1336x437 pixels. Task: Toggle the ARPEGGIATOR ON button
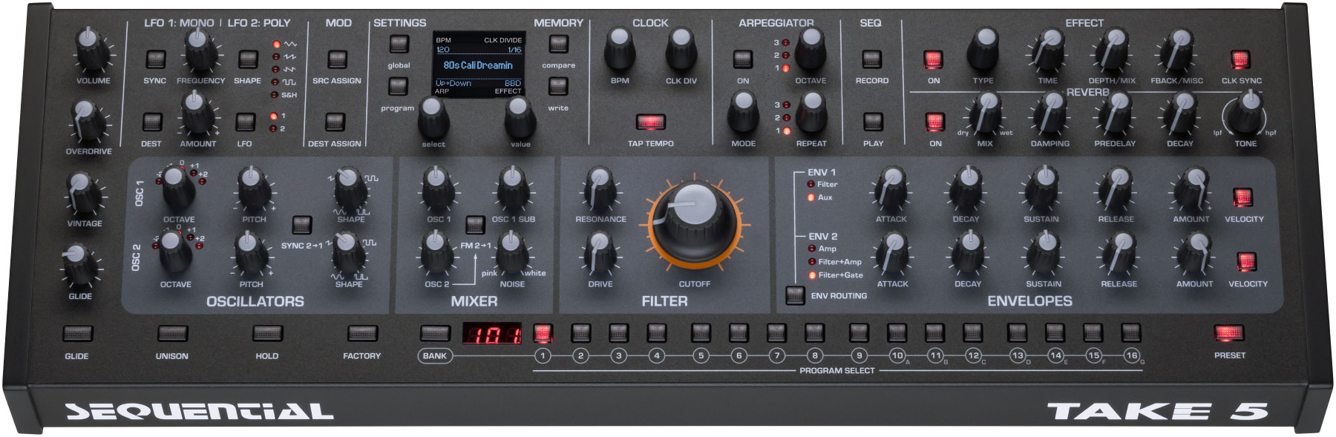(743, 59)
